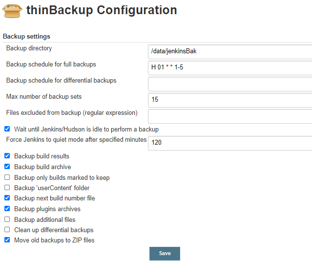
Task: Focus the Backup directory field
Action: [x=230, y=52]
